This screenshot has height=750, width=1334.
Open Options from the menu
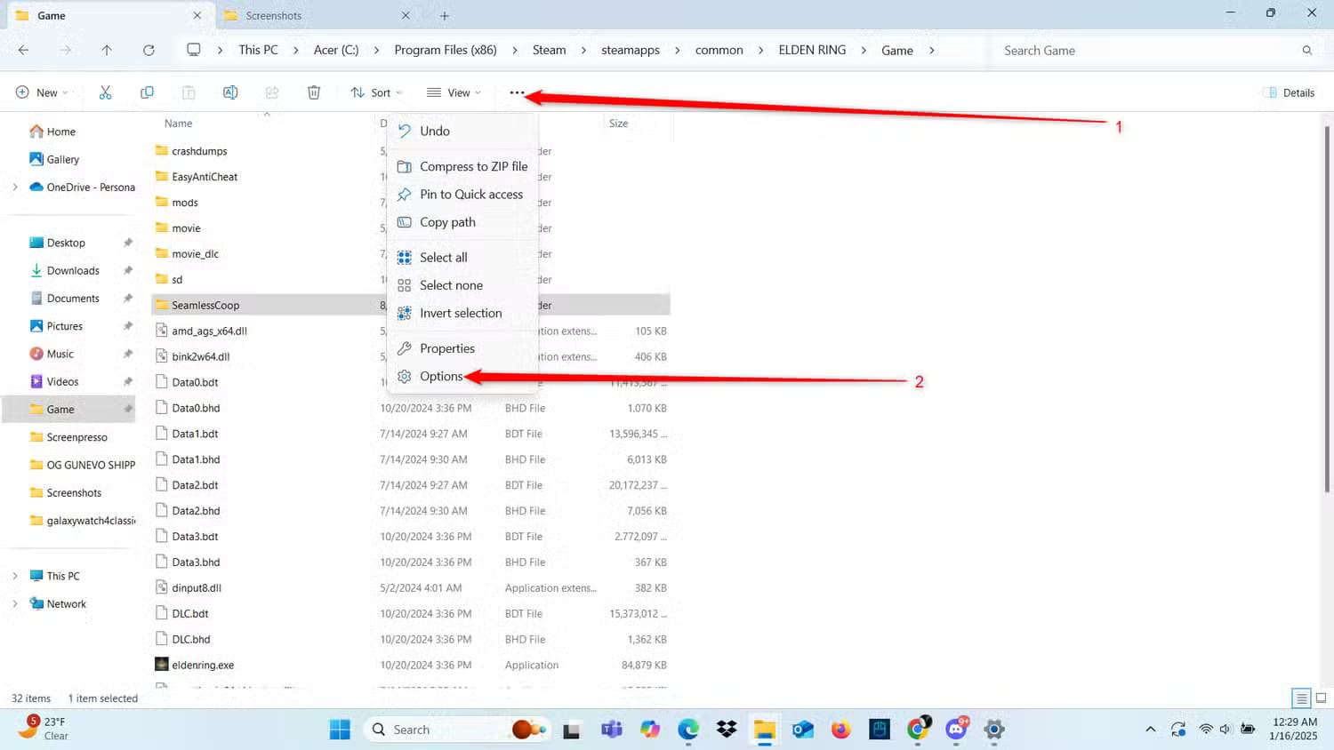click(x=462, y=376)
